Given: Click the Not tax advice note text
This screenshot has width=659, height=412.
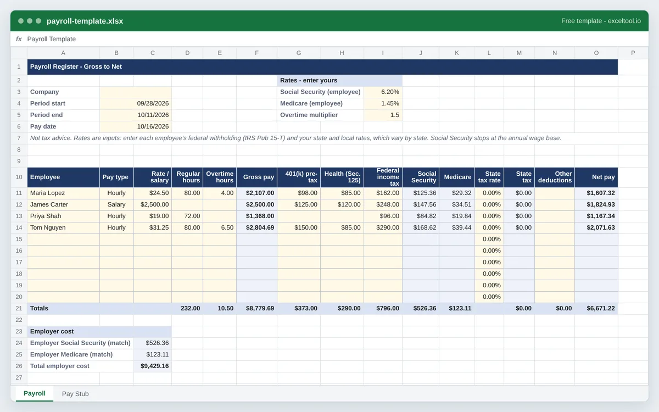Looking at the screenshot, I should click(295, 138).
